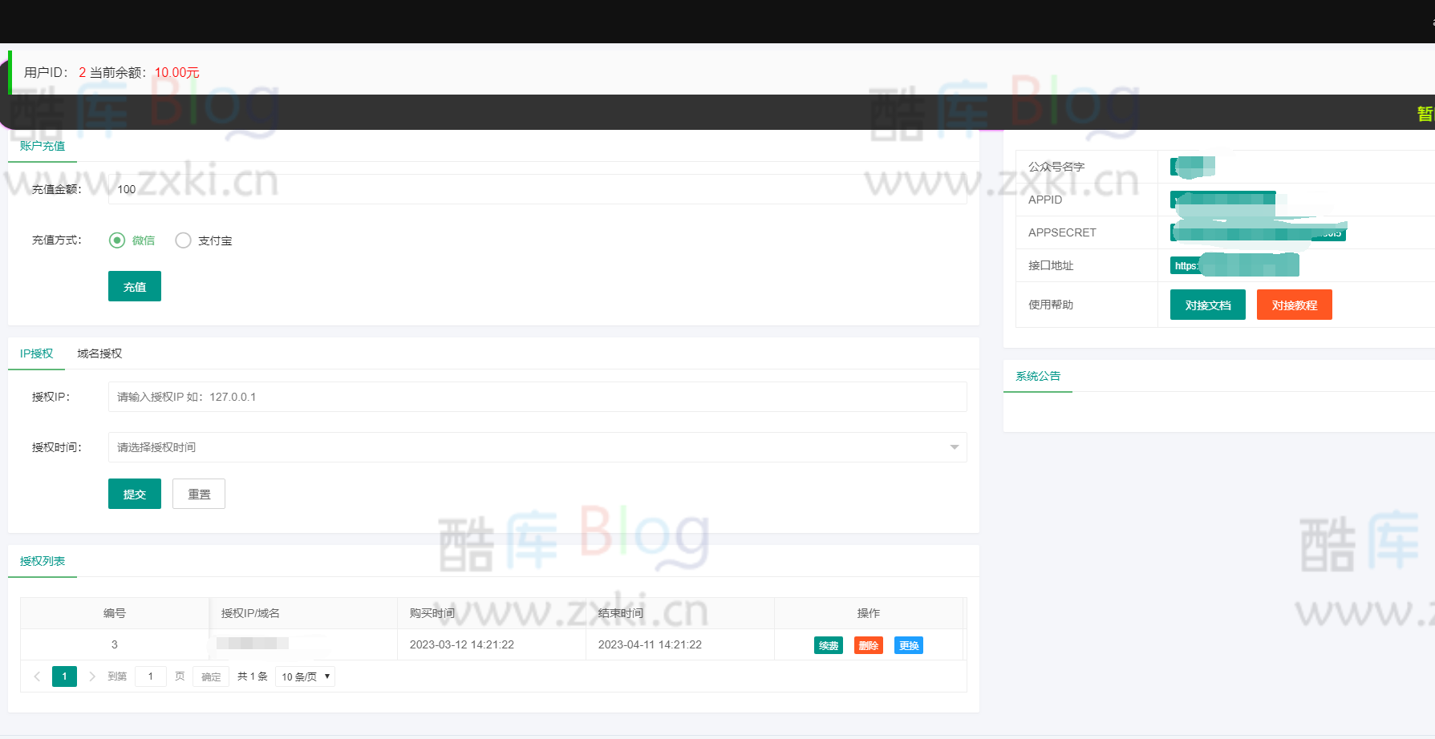
Task: Select 支付宝 payment method
Action: [x=183, y=240]
